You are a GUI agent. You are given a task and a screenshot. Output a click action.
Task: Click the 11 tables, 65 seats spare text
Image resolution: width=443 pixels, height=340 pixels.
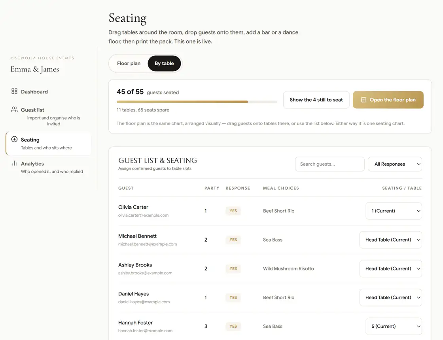click(143, 110)
